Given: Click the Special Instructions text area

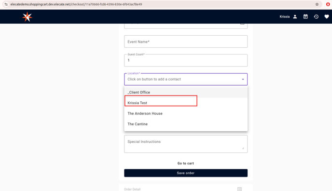Looking at the screenshot, I should coord(186,144).
